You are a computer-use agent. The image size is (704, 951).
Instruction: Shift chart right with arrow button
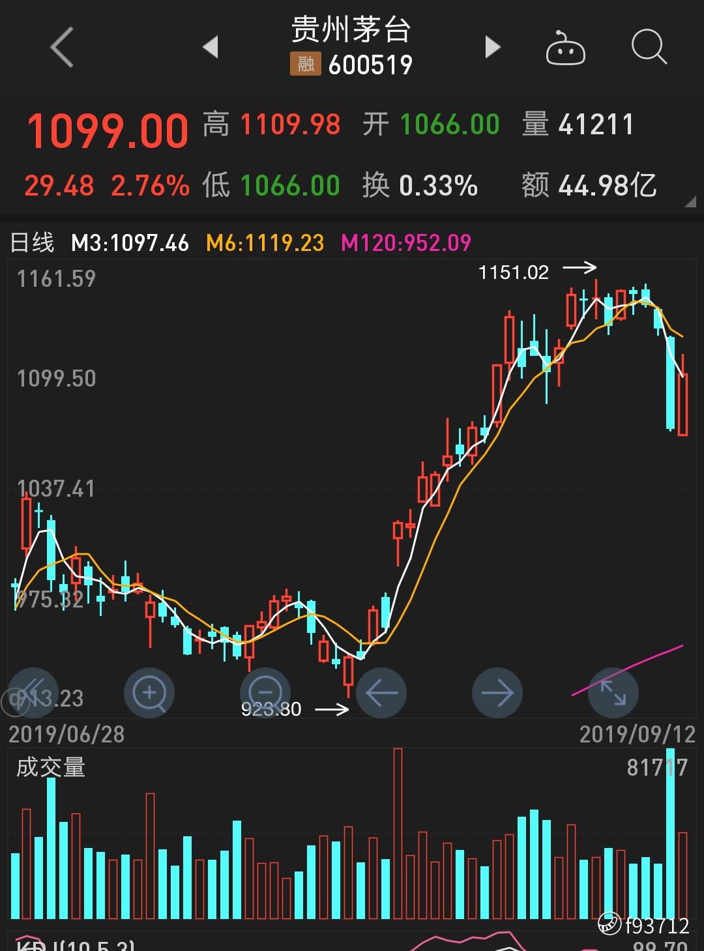(x=497, y=693)
